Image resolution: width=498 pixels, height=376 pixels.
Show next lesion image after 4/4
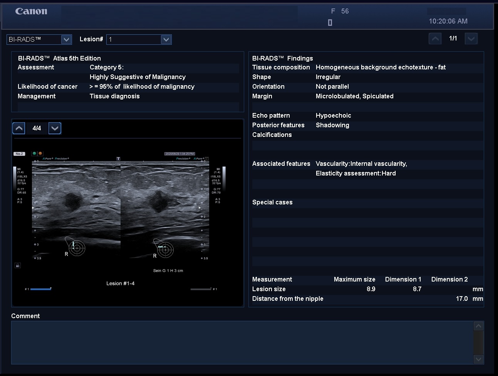tap(55, 128)
